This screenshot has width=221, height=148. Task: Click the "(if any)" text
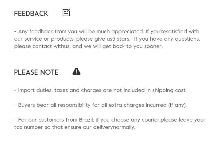[x=177, y=105]
